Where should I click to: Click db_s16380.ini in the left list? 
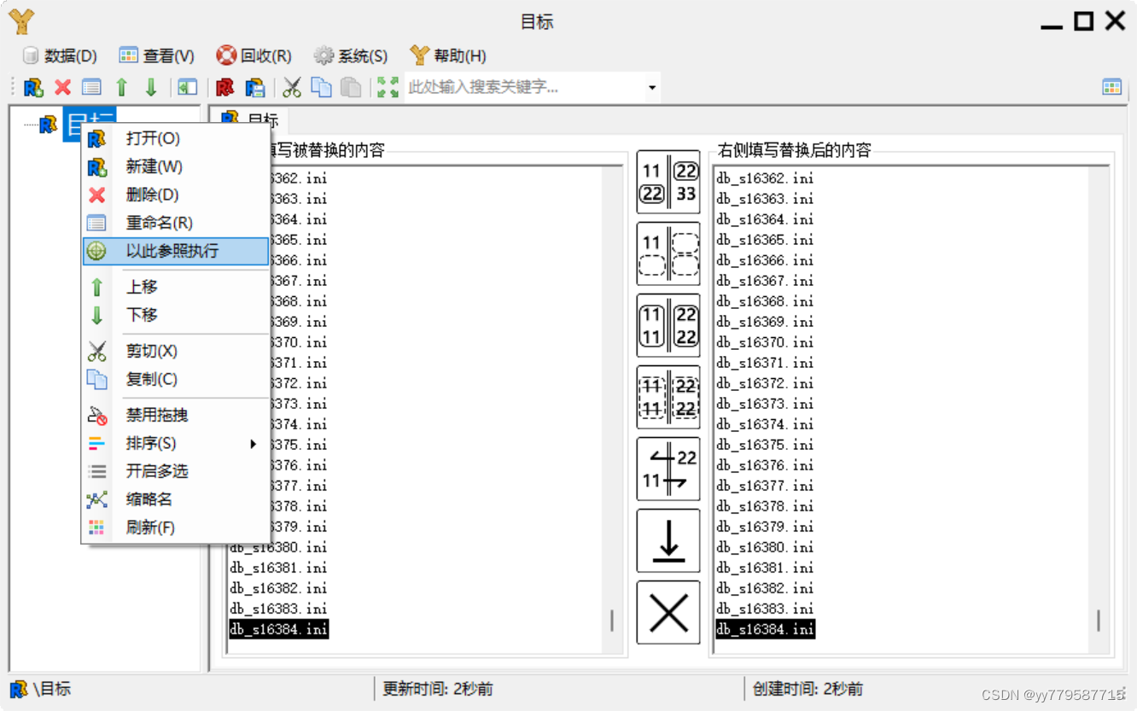click(x=279, y=547)
